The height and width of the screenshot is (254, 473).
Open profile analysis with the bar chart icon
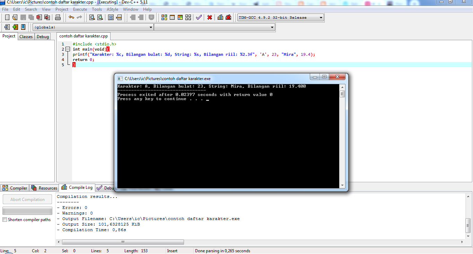tap(220, 17)
